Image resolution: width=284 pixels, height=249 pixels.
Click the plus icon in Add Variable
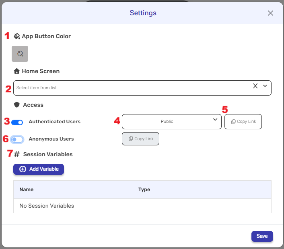pyautogui.click(x=23, y=169)
